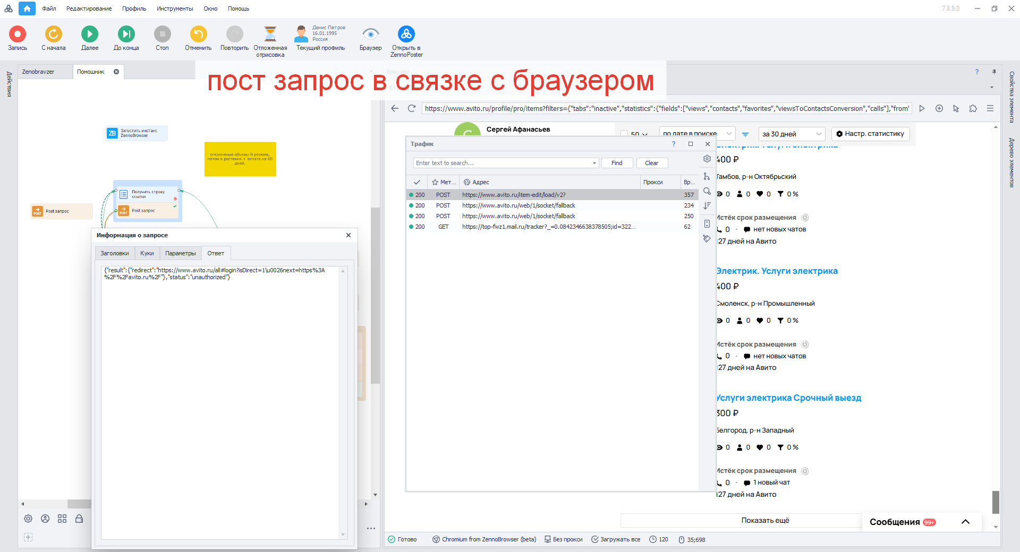Click the branch/tree icon in Трафик sidebar
Image resolution: width=1020 pixels, height=552 pixels.
(x=707, y=176)
